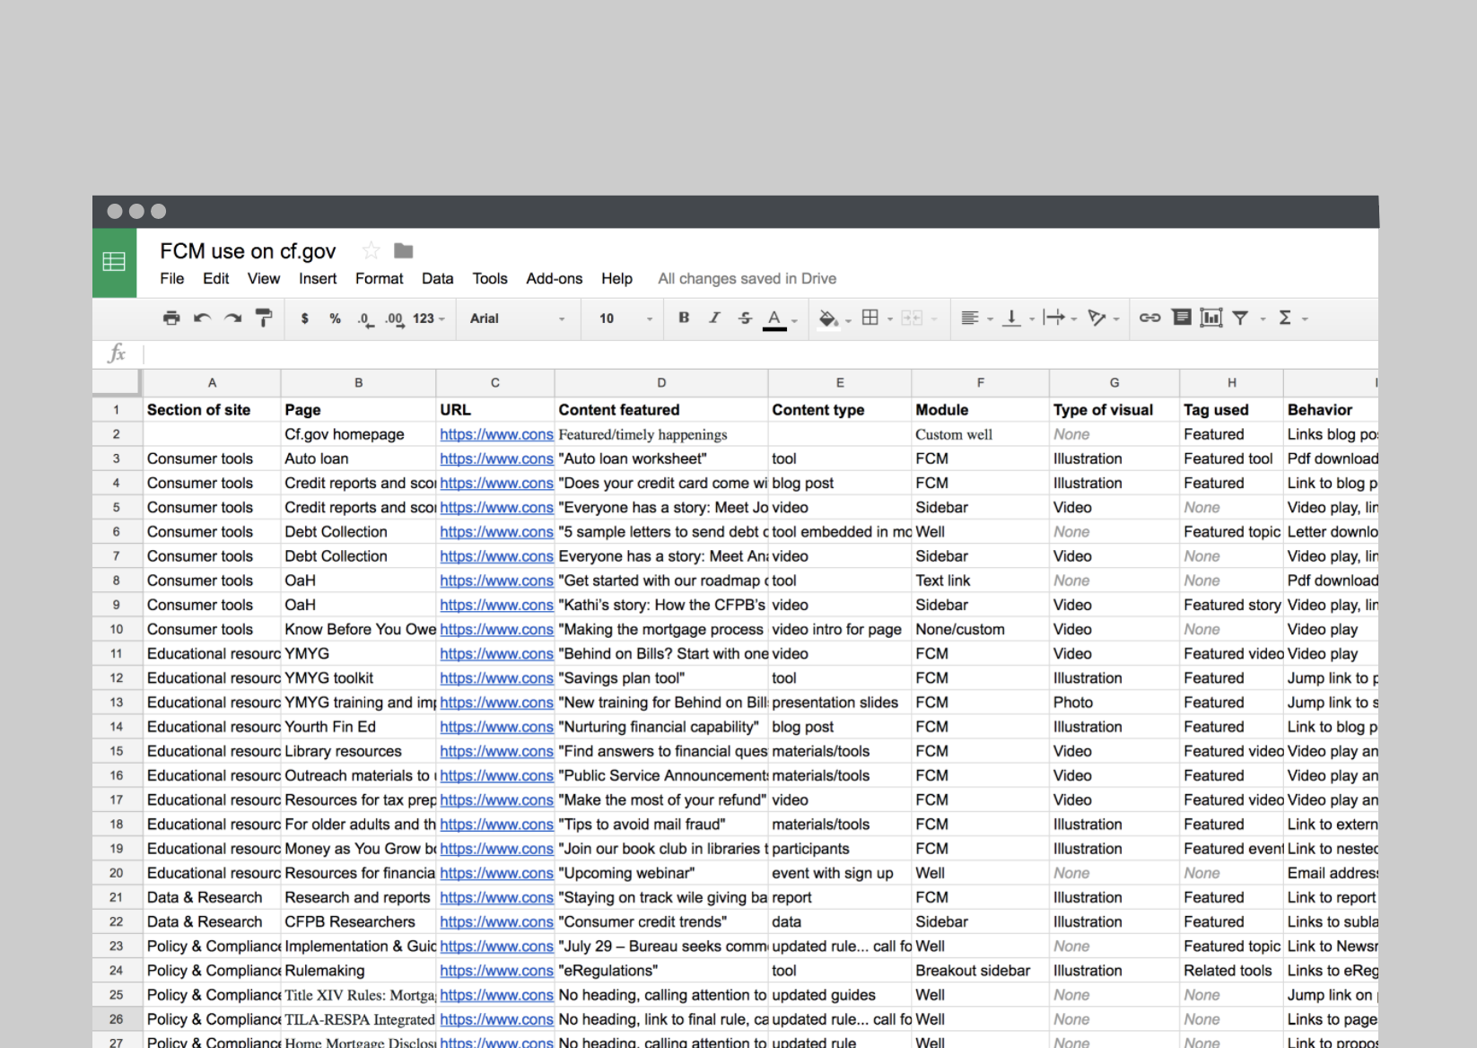Expand the text rotation dropdown arrow

1116,319
